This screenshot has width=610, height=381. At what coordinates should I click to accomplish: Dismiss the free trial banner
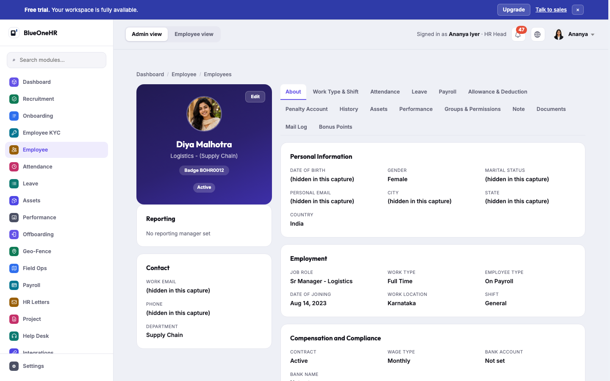(x=578, y=10)
